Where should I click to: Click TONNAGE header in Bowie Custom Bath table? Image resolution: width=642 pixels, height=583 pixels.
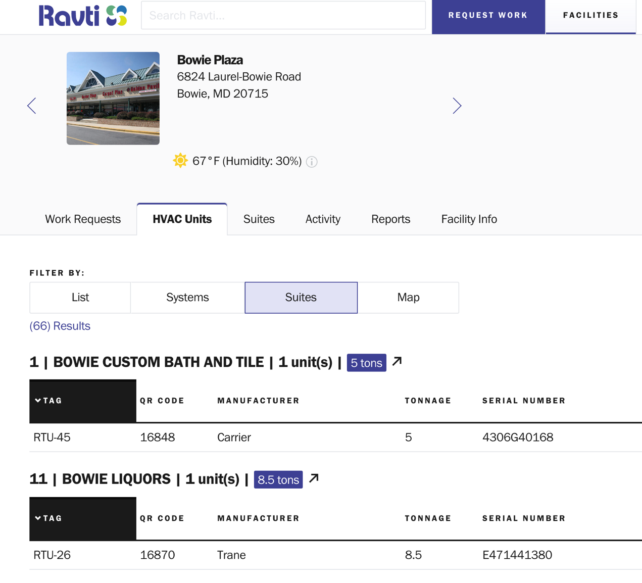tap(428, 401)
